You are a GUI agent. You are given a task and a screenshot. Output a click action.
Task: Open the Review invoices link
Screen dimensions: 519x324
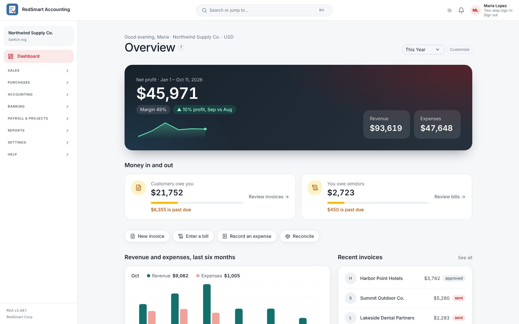click(x=269, y=197)
